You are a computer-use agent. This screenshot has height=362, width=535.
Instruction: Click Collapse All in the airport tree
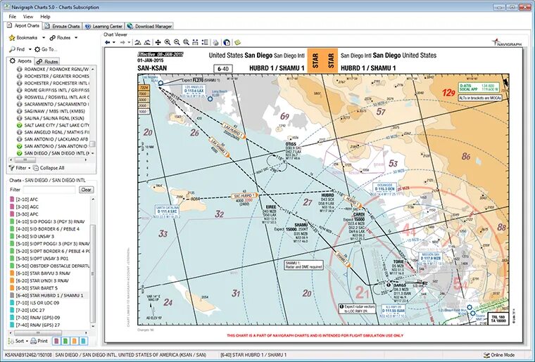pyautogui.click(x=49, y=168)
